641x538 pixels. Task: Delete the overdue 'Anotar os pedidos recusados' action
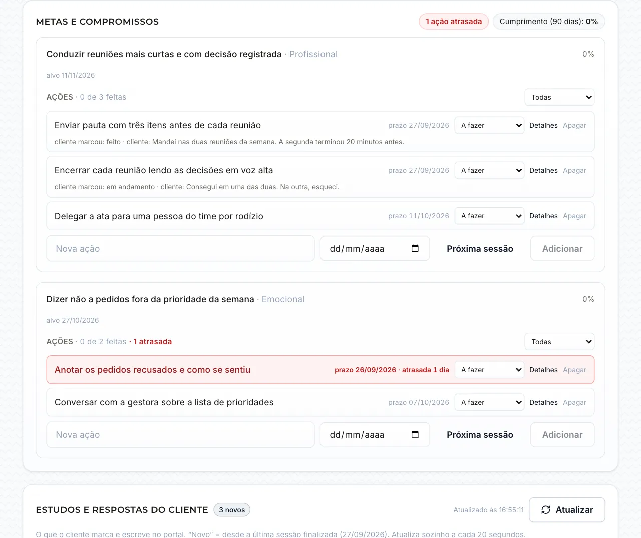coord(574,370)
